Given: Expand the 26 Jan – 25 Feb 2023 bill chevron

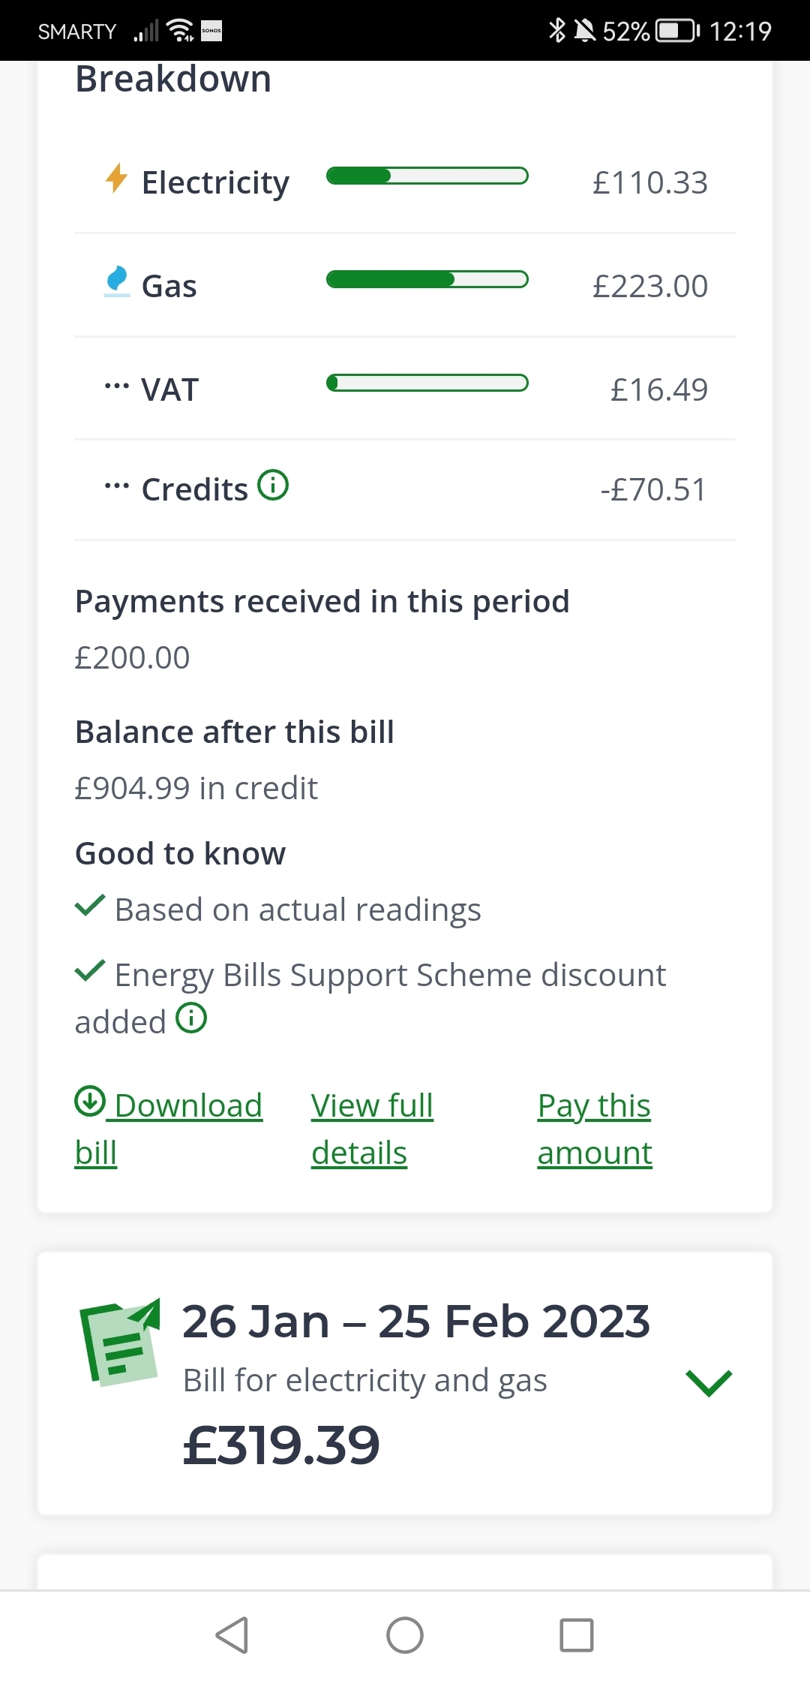Looking at the screenshot, I should [x=709, y=1382].
